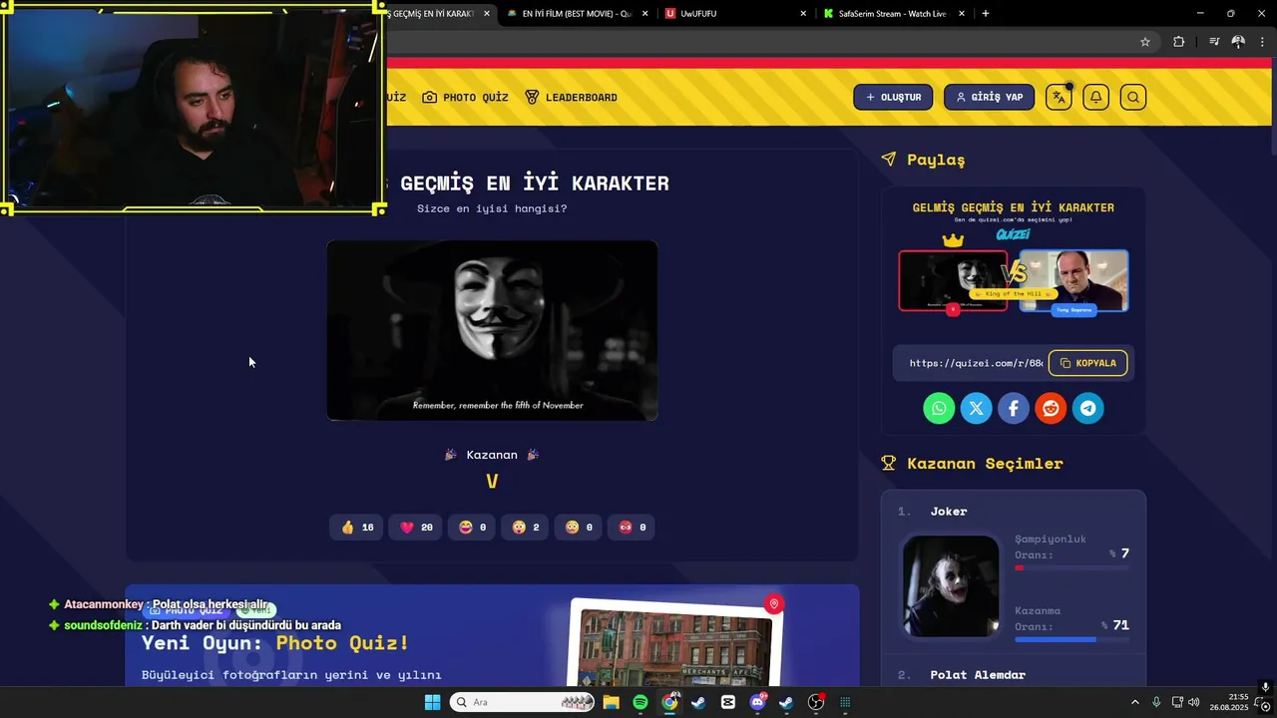Click the OLUŞTUR button
1277x718 pixels.
(x=893, y=97)
